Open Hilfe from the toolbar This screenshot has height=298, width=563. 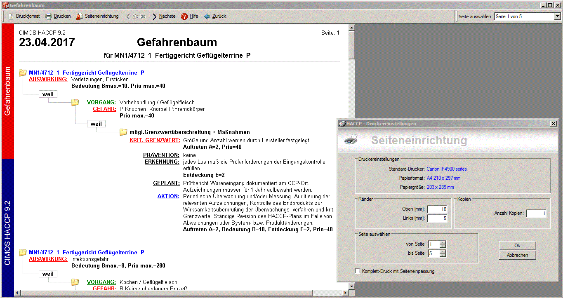click(190, 16)
